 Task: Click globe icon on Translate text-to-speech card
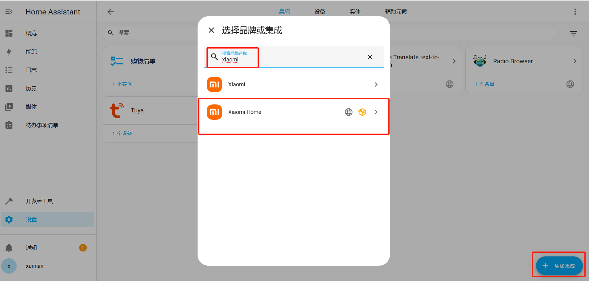450,84
